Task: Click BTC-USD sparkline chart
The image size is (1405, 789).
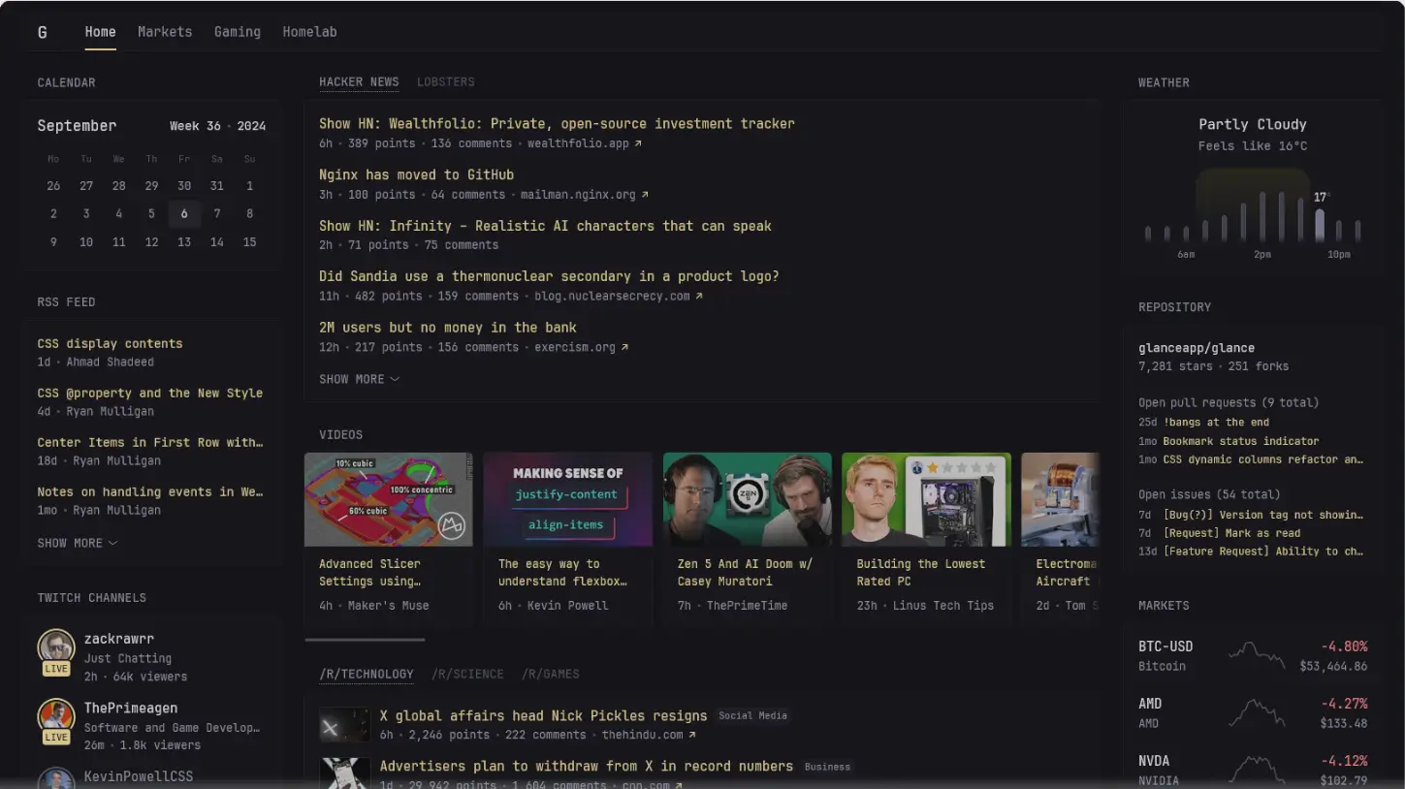Action: pos(1257,655)
